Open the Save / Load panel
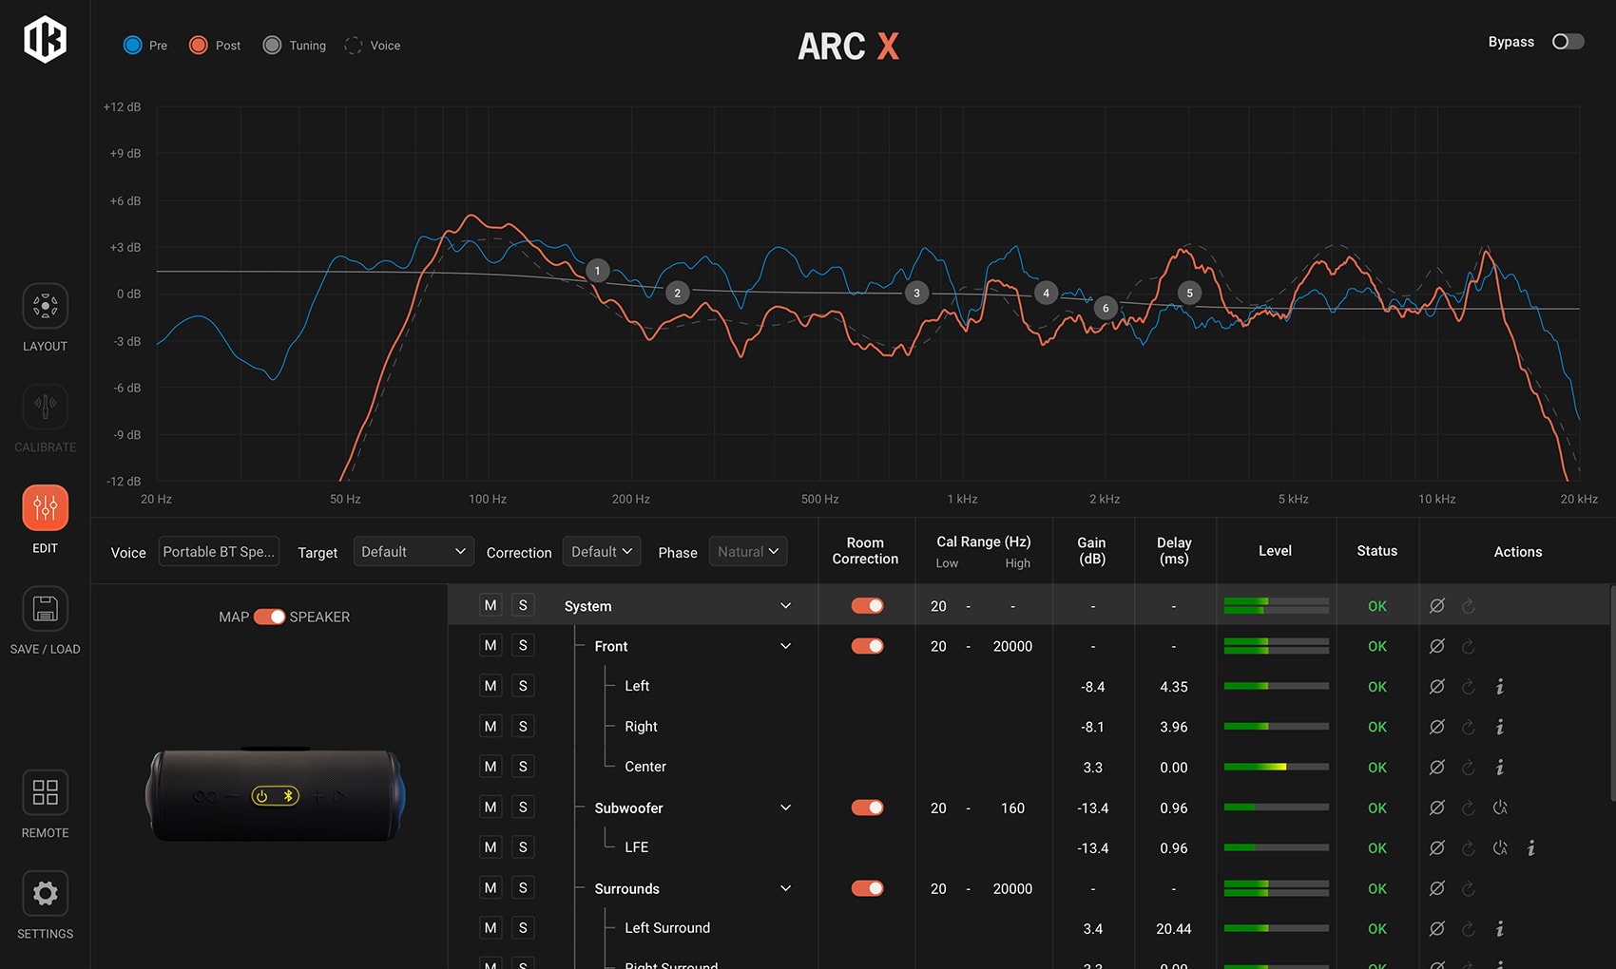This screenshot has width=1616, height=969. tap(45, 609)
